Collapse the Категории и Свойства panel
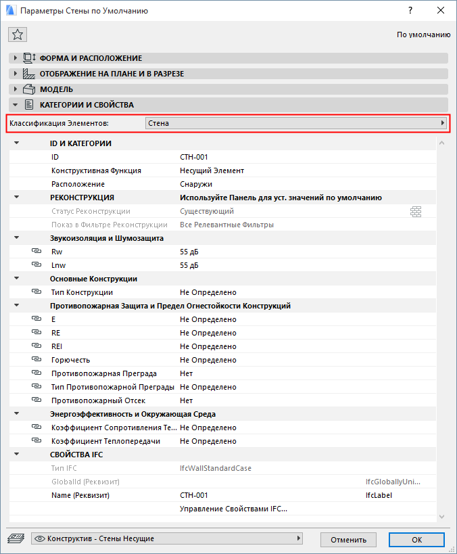This screenshot has height=554, width=457. [16, 105]
